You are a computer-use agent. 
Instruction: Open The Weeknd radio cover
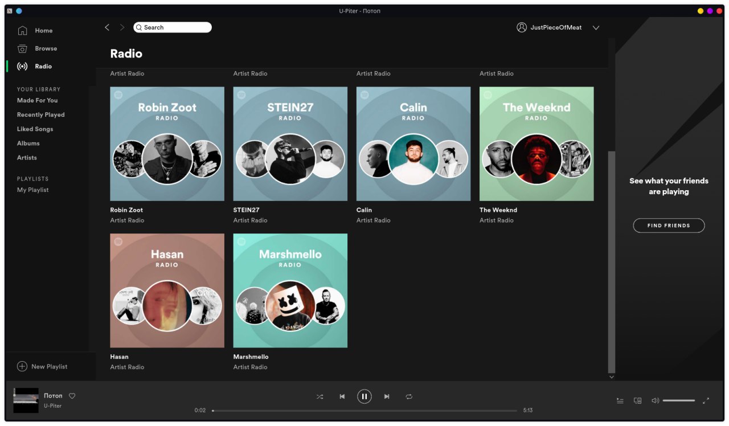[x=536, y=144]
